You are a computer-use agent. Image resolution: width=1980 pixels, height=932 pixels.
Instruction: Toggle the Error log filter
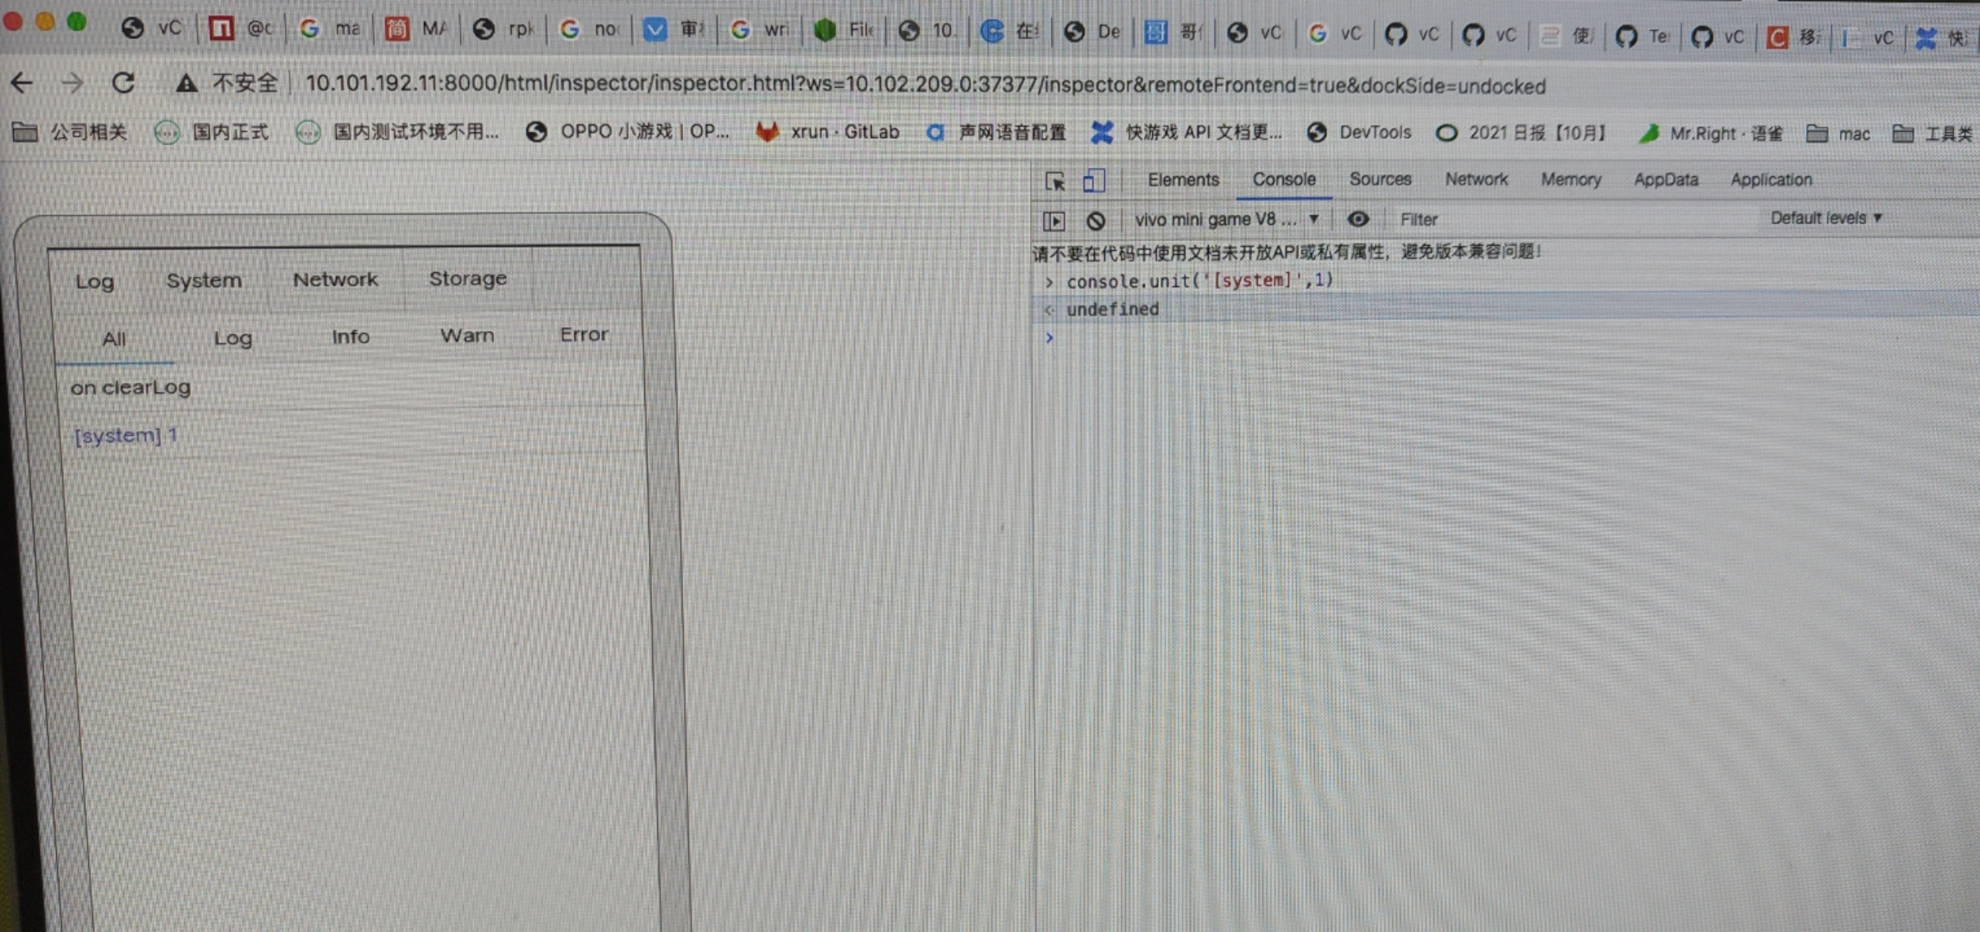click(584, 335)
